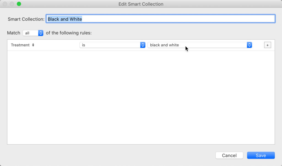This screenshot has height=166, width=282.
Task: Click the green zoom window button
Action: [19, 4]
